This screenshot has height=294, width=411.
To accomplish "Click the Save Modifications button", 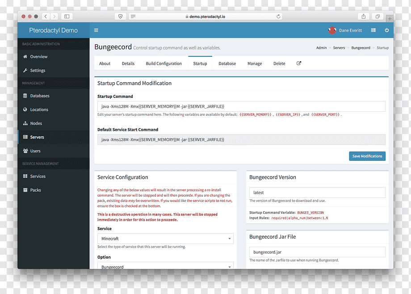I will tap(367, 156).
